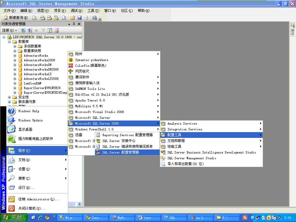Viewport: 296px width, 222px height.
Task: Click the Chrome quick launch icon
Action: [x=47, y=218]
